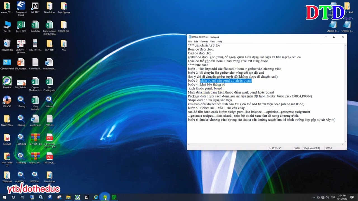Select the Director desktop shortcut
The height and width of the screenshot is (201, 358).
tap(7, 83)
